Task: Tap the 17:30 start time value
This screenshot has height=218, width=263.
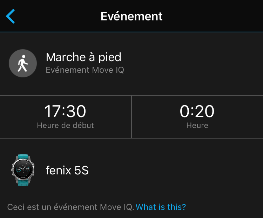Action: 65,112
